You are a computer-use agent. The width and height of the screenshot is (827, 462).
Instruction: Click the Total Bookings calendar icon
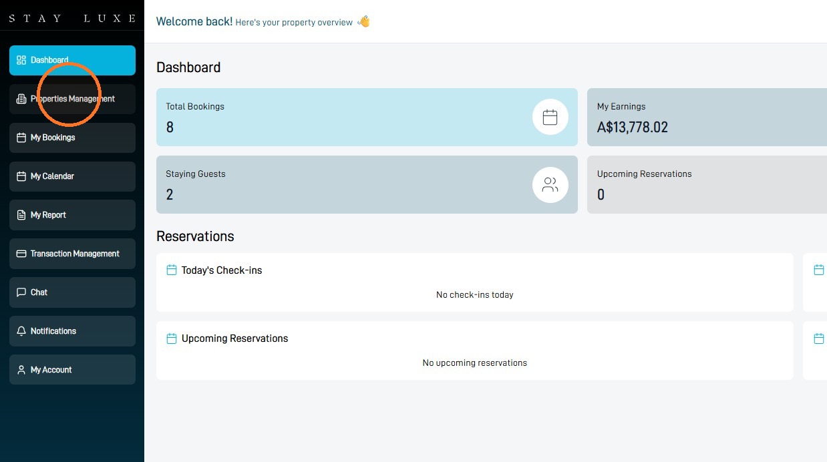(550, 118)
